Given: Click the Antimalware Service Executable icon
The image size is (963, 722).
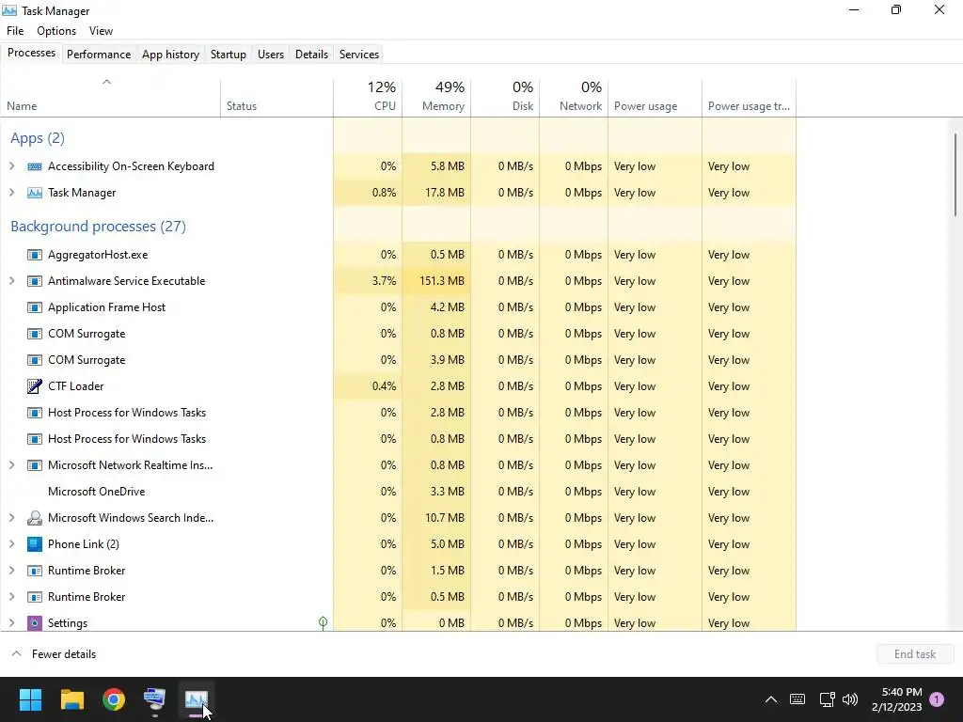Looking at the screenshot, I should tap(35, 281).
